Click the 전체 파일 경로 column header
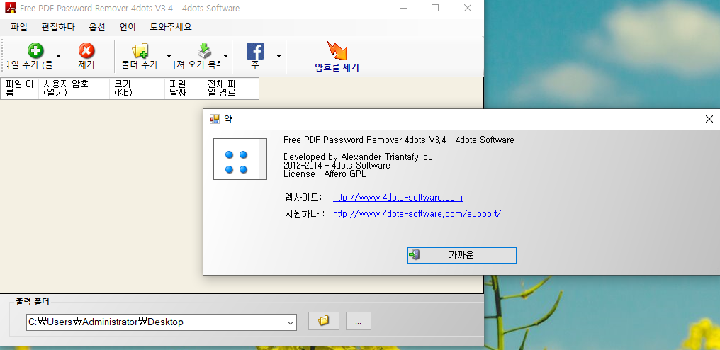Image resolution: width=720 pixels, height=350 pixels. [231, 88]
